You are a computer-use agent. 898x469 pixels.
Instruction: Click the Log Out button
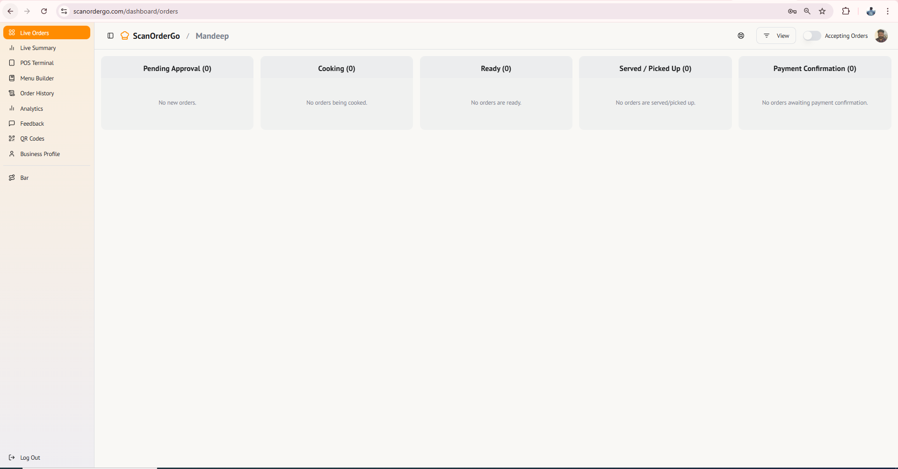pos(30,457)
